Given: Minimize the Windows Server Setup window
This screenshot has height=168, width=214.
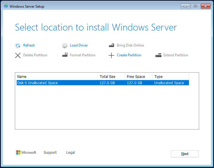Looking at the screenshot, I should click(x=185, y=6).
